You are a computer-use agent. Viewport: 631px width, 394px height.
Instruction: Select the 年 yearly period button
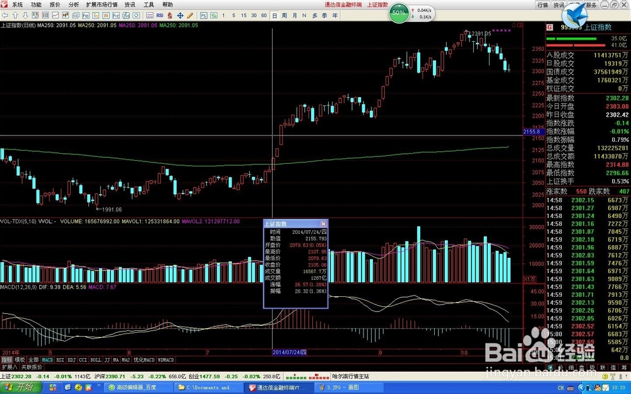(335, 15)
